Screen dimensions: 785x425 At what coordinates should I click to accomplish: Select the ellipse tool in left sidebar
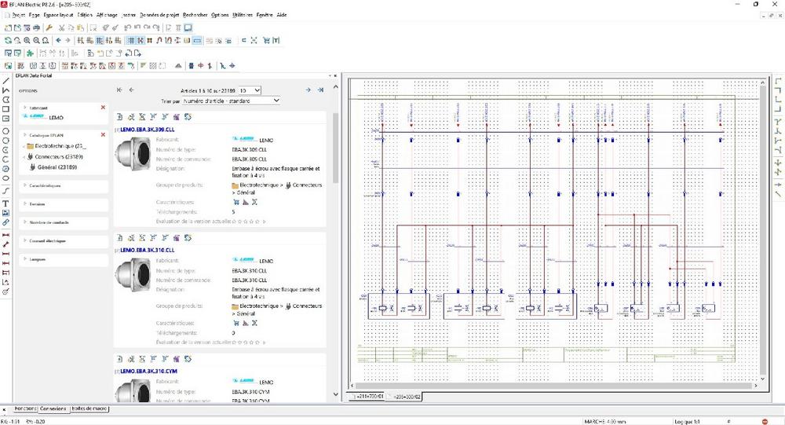coord(5,178)
